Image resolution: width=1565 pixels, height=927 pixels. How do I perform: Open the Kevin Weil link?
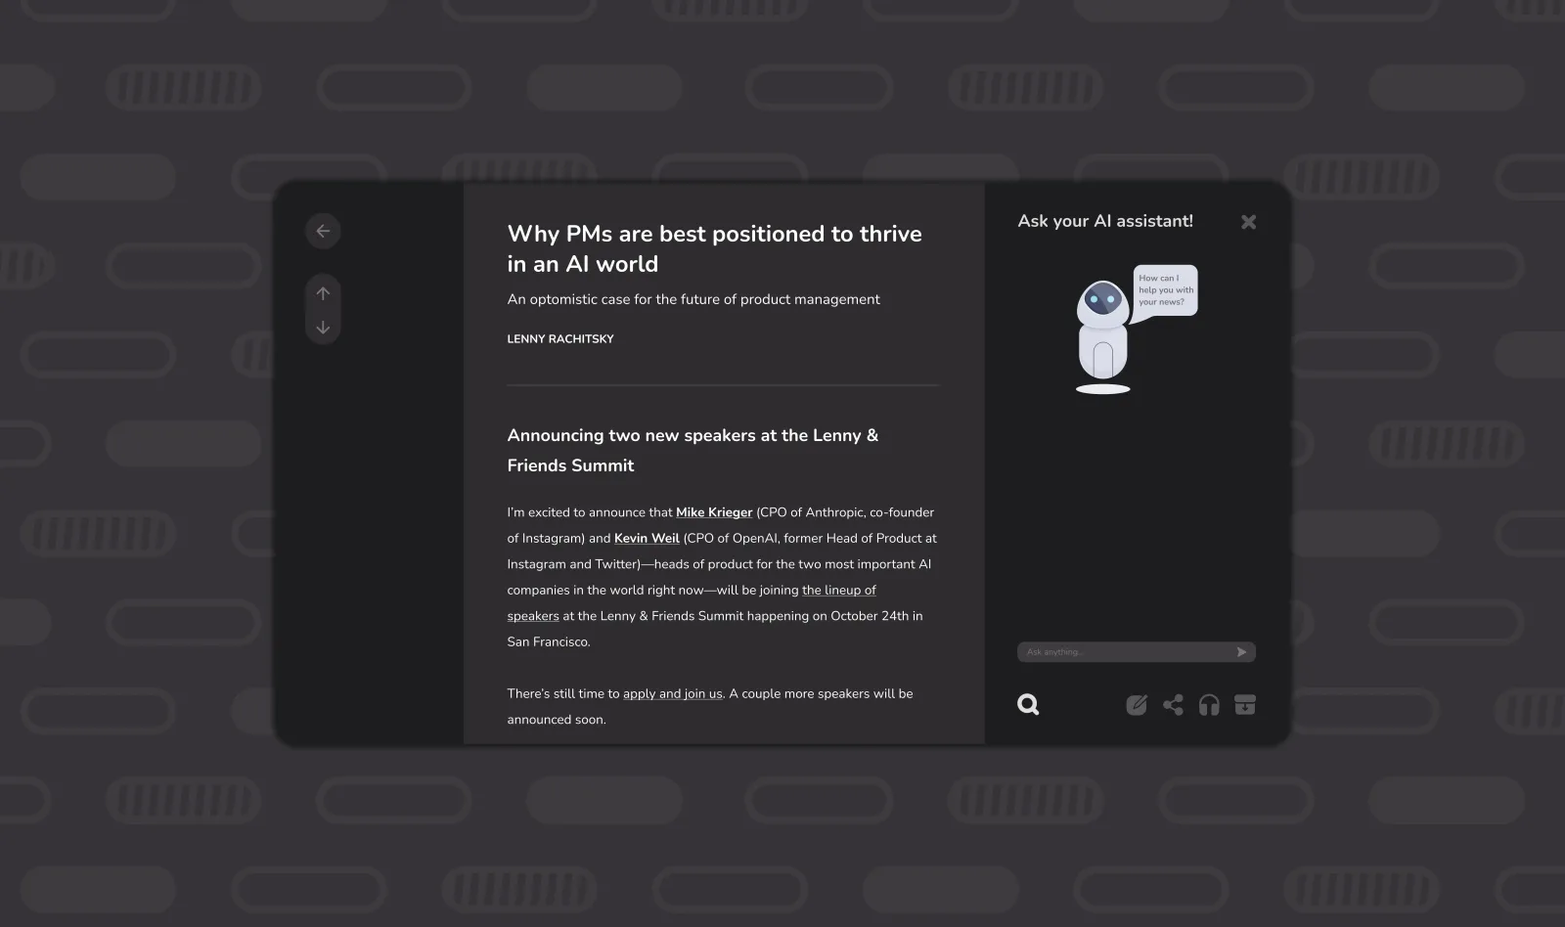point(647,538)
